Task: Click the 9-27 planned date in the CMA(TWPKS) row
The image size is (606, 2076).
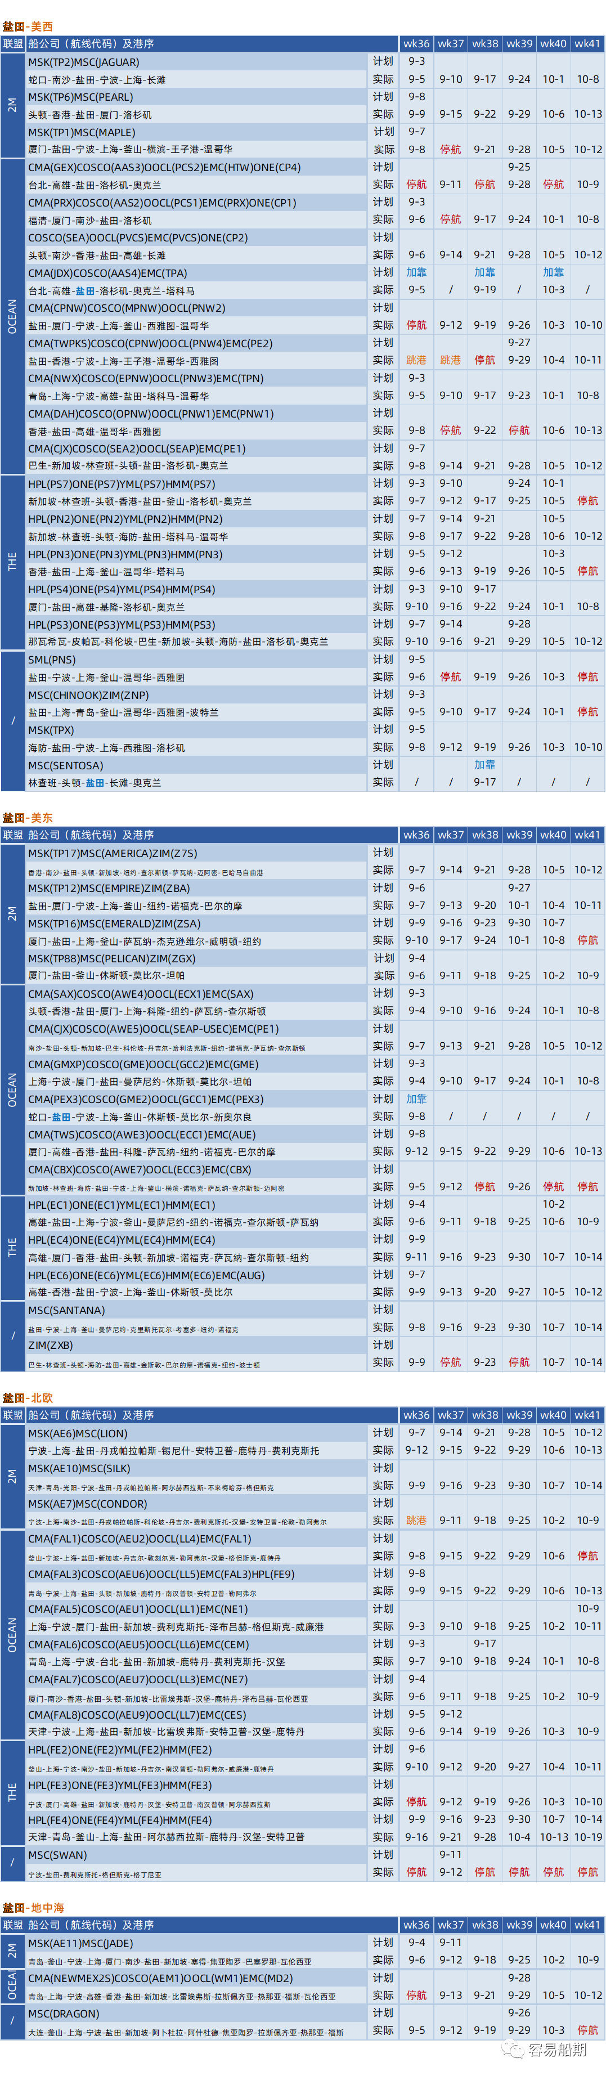Action: pyautogui.click(x=519, y=343)
